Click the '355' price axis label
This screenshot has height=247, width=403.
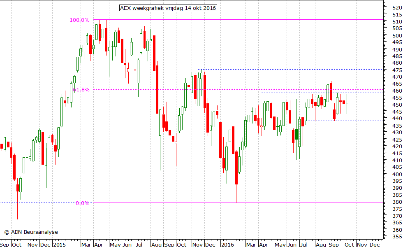click(x=397, y=237)
